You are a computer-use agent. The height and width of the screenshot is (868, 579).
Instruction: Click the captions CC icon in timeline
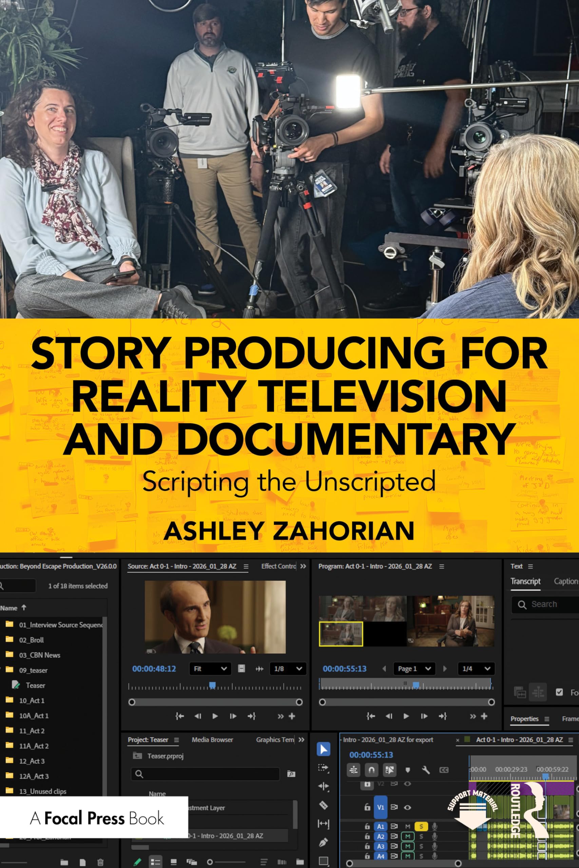[443, 770]
